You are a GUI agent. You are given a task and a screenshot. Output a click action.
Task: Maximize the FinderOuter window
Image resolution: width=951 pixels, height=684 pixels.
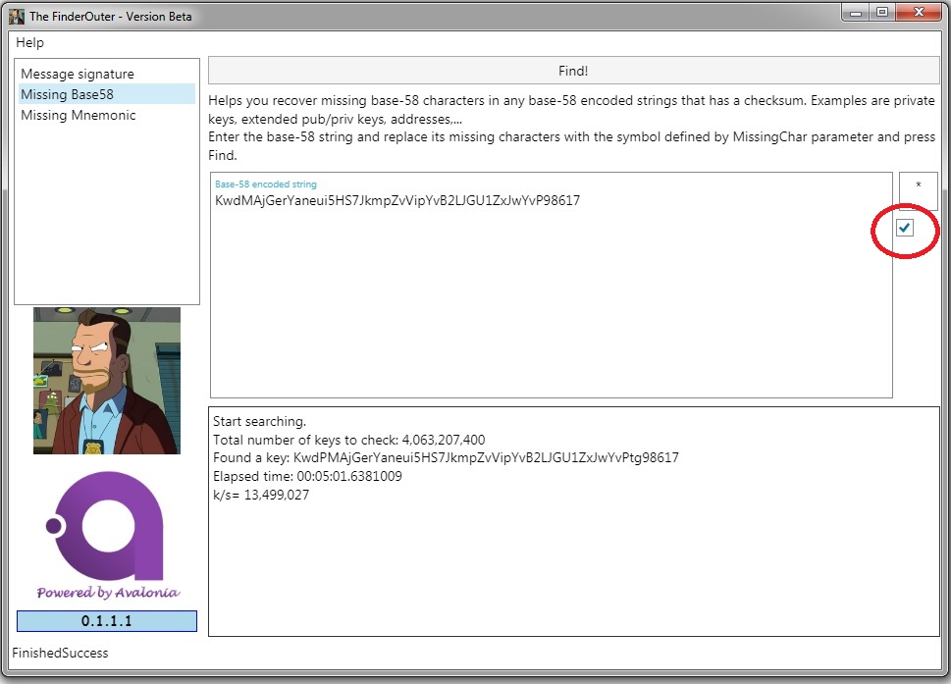(882, 13)
